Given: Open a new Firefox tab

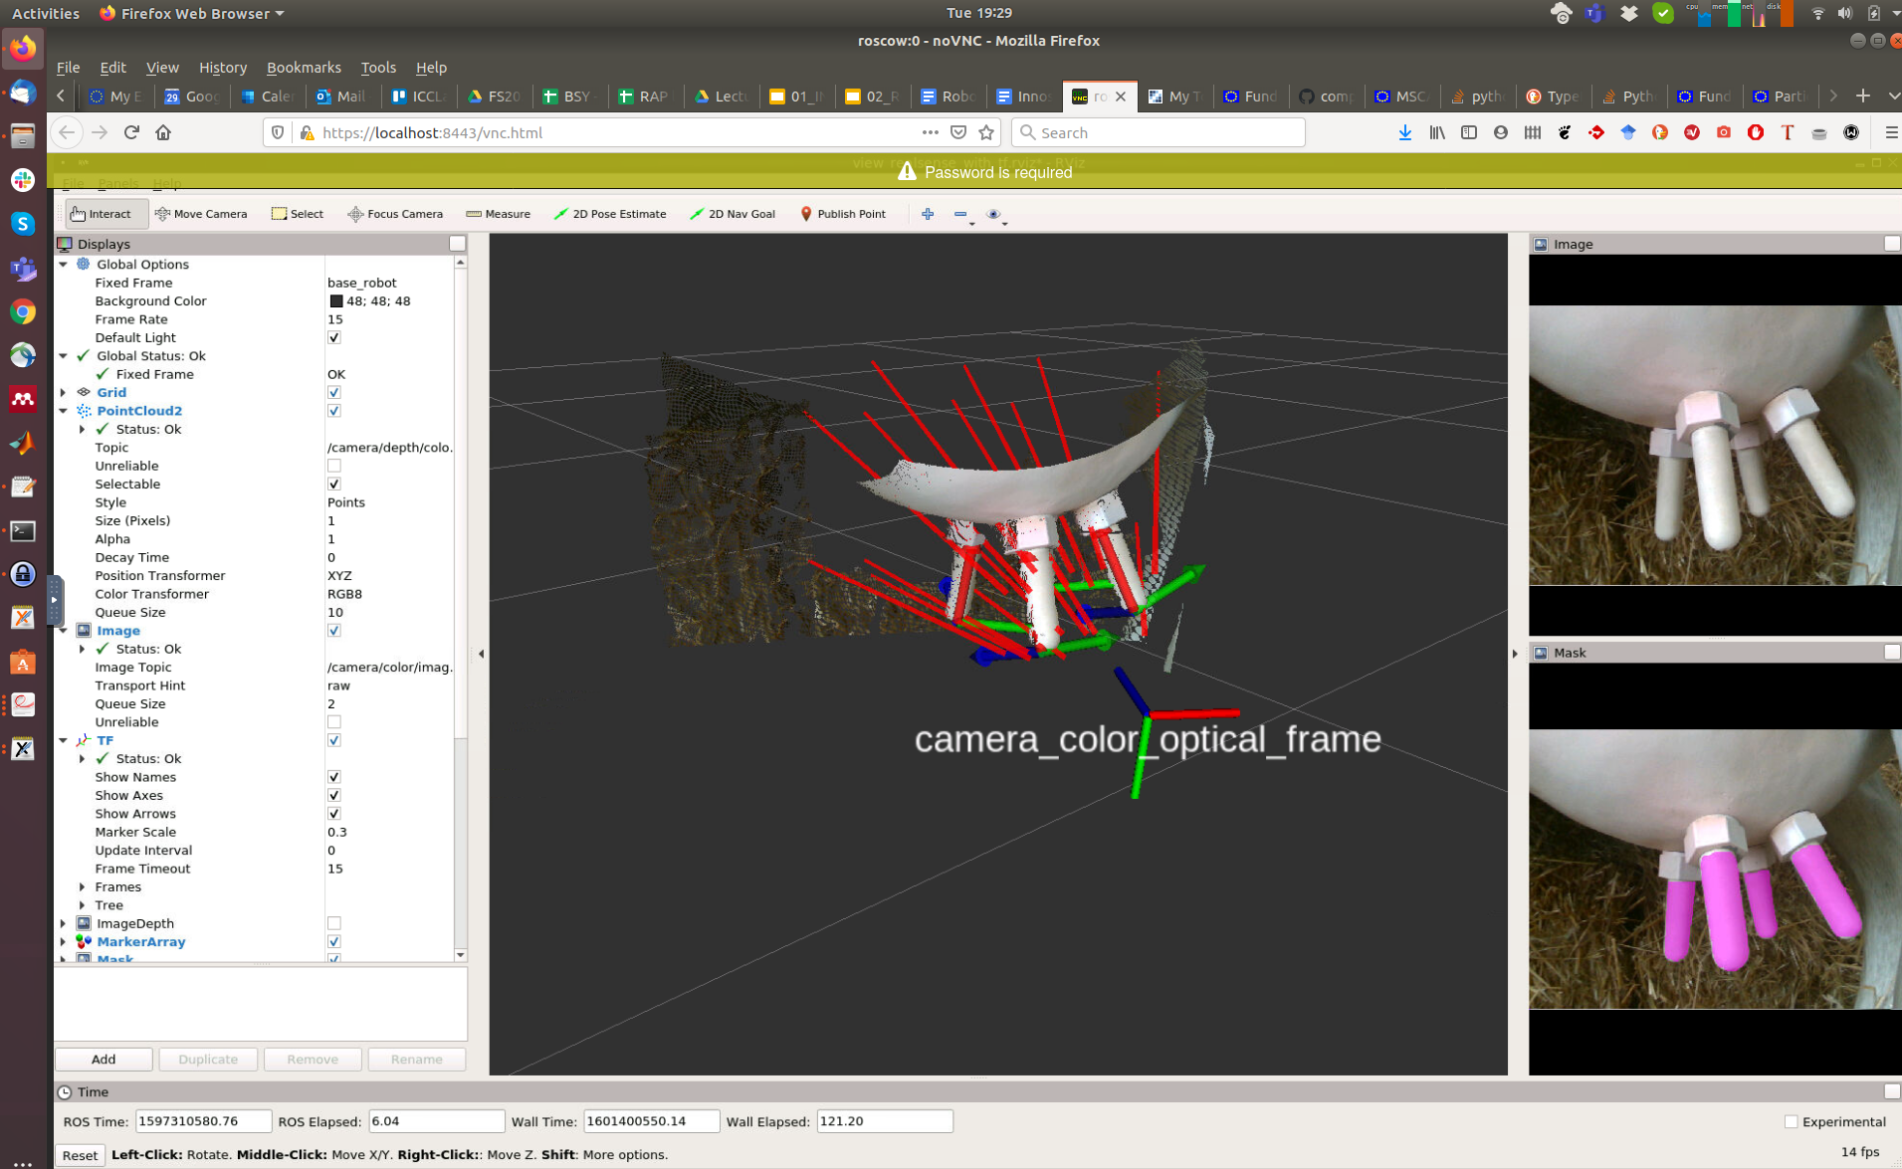Looking at the screenshot, I should click(1863, 96).
